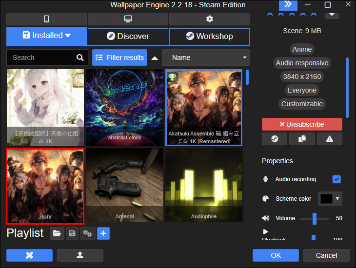This screenshot has width=356, height=268.
Task: Minimize the Wallpaper Engine window
Action: click(307, 5)
